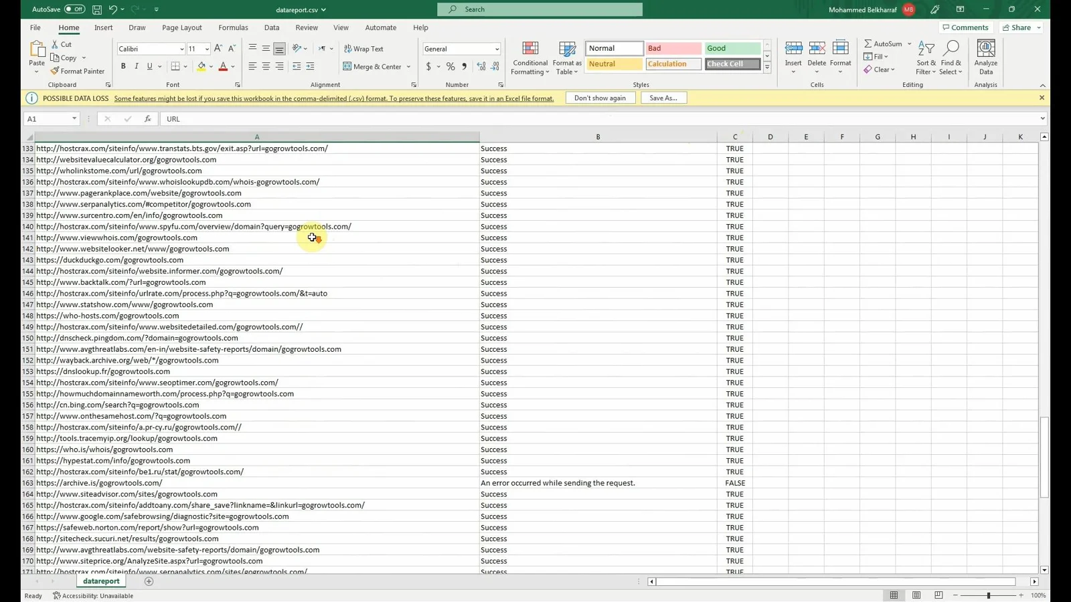Open Conditional Formatting menu
The width and height of the screenshot is (1071, 602).
(530, 58)
